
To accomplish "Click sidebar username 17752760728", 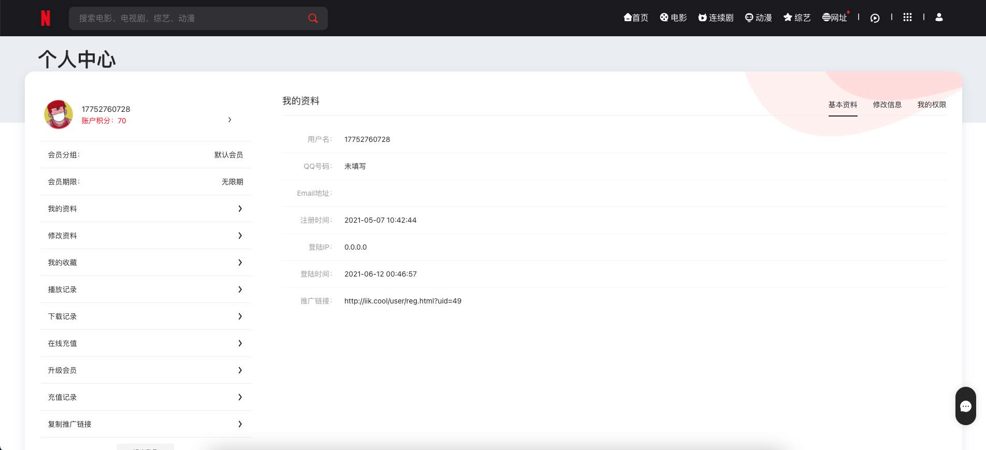I will pos(106,109).
